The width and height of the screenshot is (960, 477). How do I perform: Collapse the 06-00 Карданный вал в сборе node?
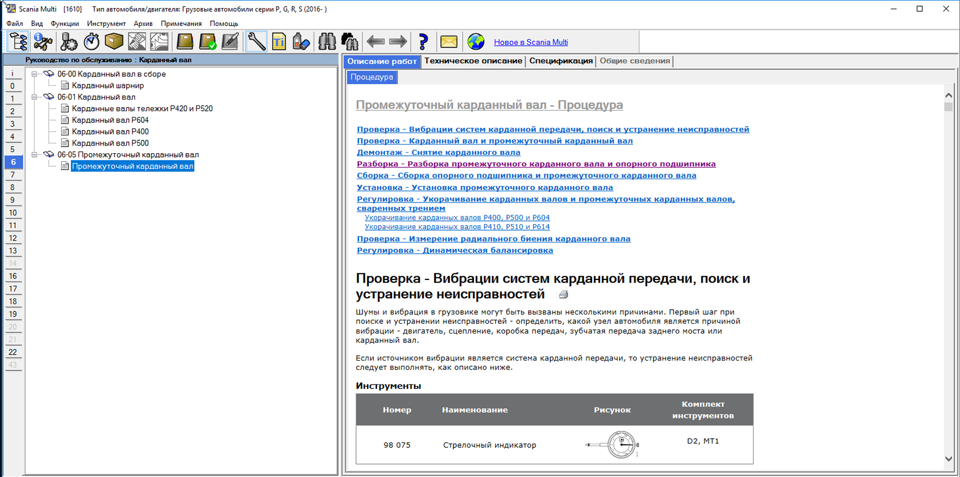point(34,74)
